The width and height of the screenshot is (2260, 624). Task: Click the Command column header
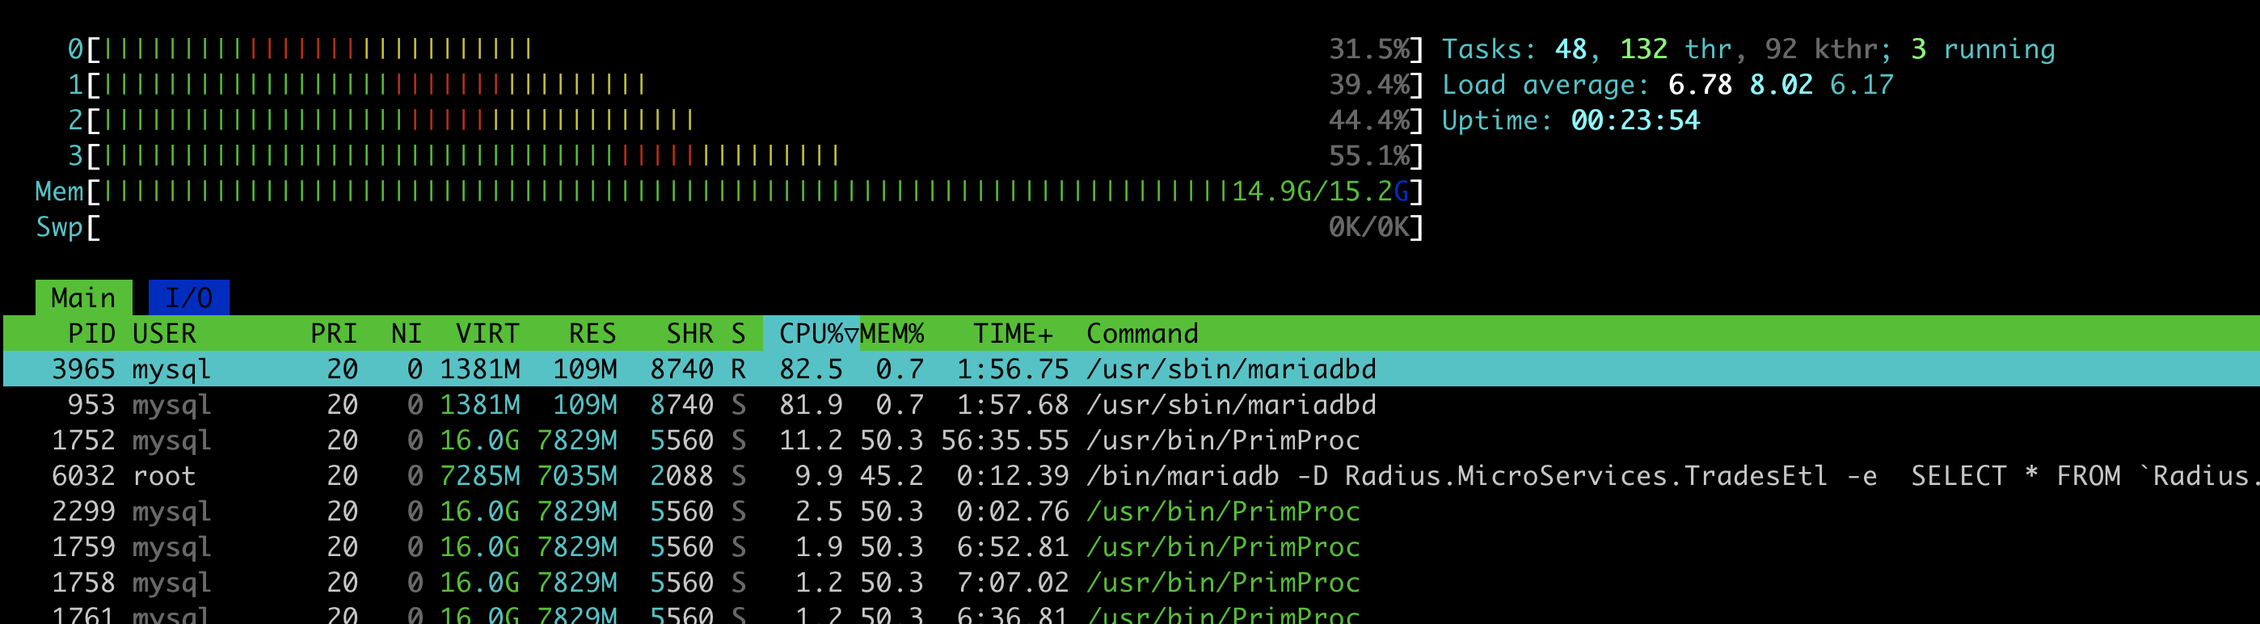pyautogui.click(x=1141, y=334)
